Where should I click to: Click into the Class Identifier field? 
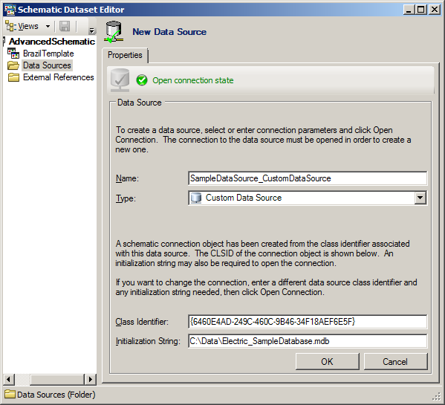tap(308, 322)
